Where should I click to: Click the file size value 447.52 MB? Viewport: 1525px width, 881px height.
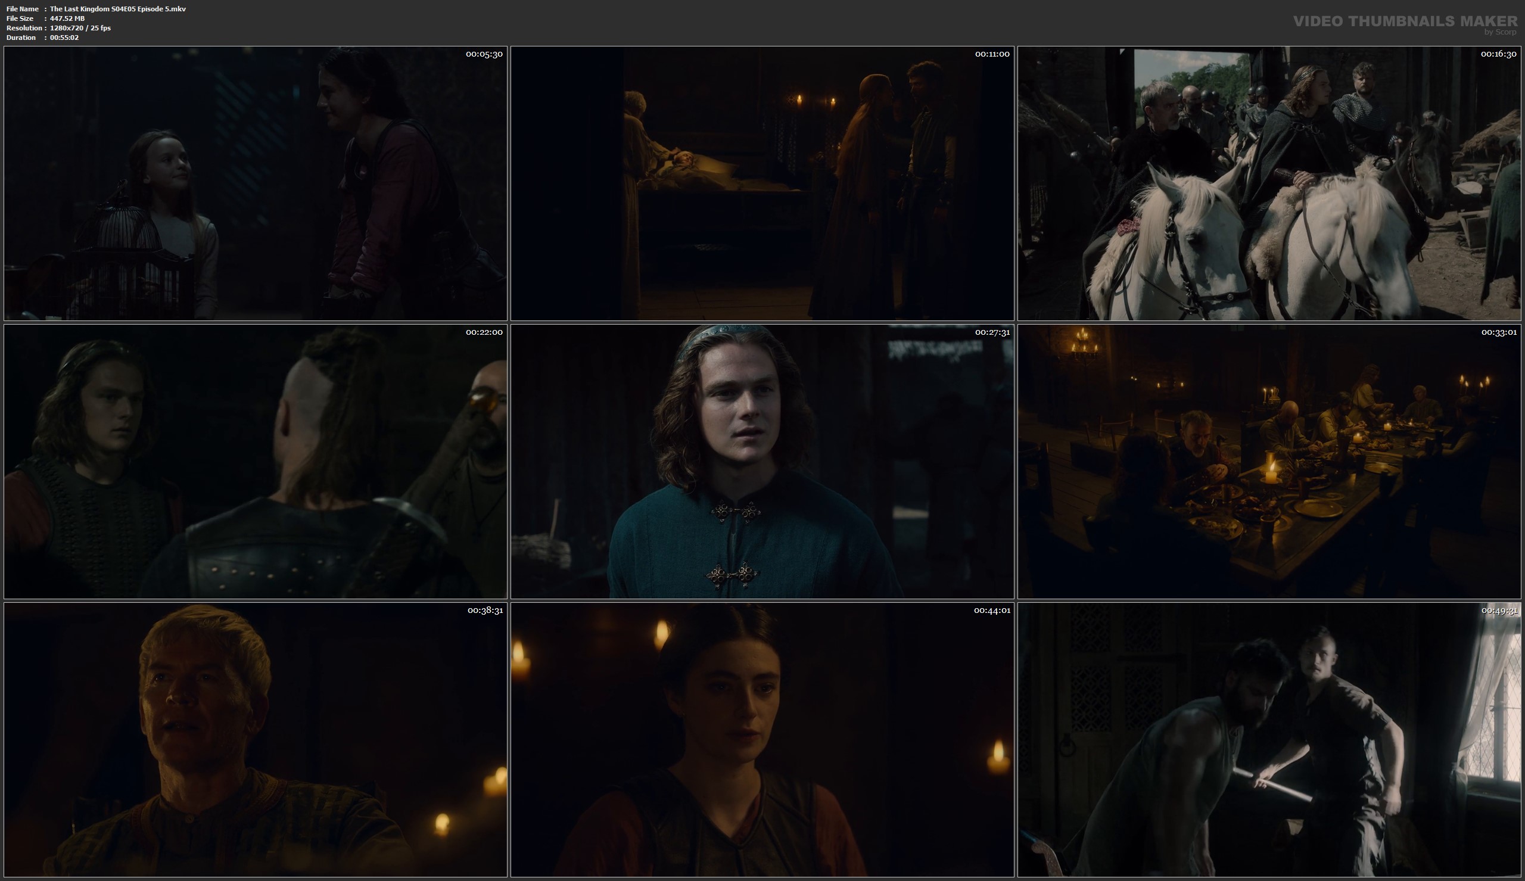point(67,18)
